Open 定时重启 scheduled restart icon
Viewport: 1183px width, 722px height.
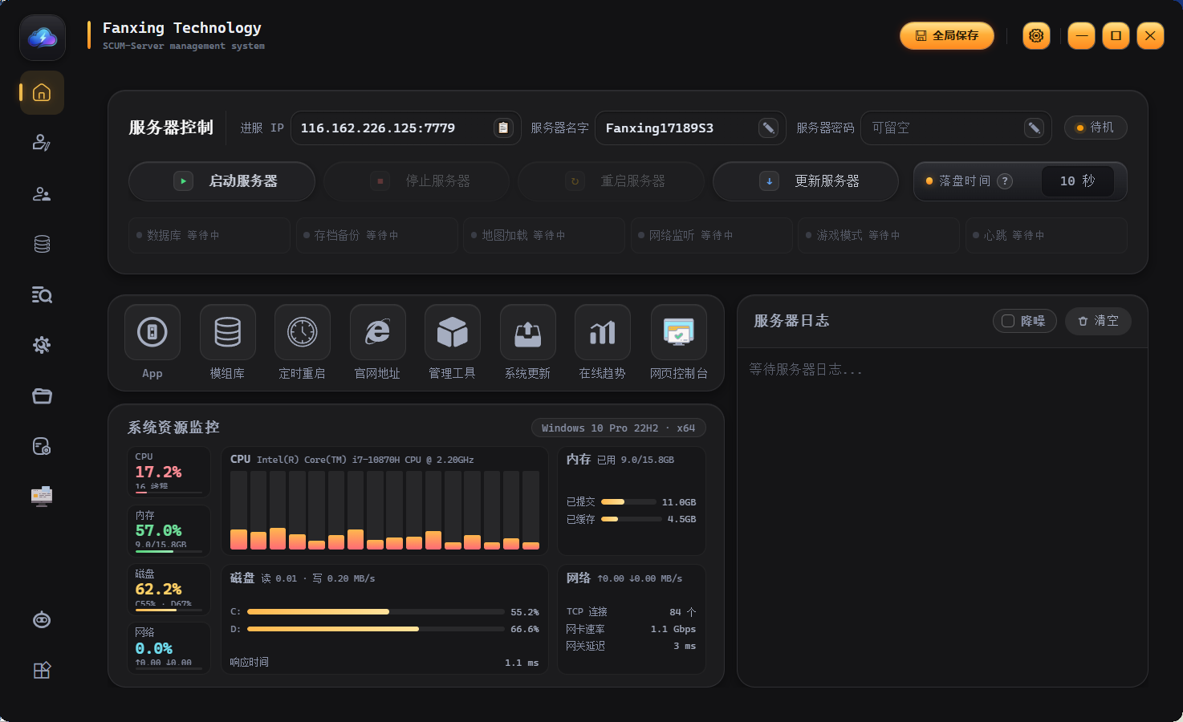(303, 332)
